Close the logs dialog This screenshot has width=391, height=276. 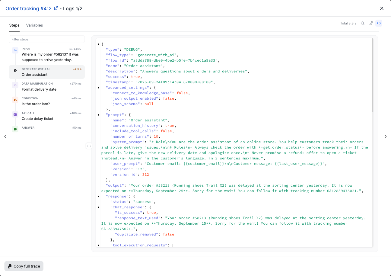click(x=382, y=8)
